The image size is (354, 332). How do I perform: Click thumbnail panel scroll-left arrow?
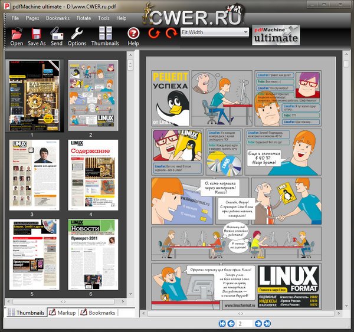[x=8, y=301]
